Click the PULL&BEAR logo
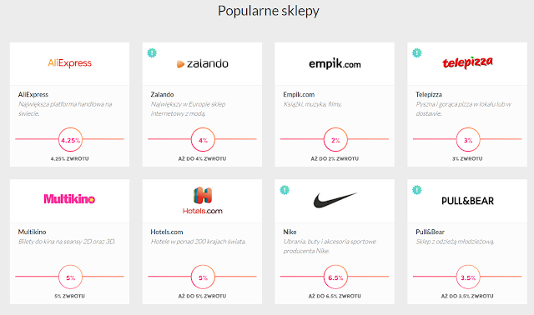This screenshot has height=315, width=534. click(x=467, y=201)
